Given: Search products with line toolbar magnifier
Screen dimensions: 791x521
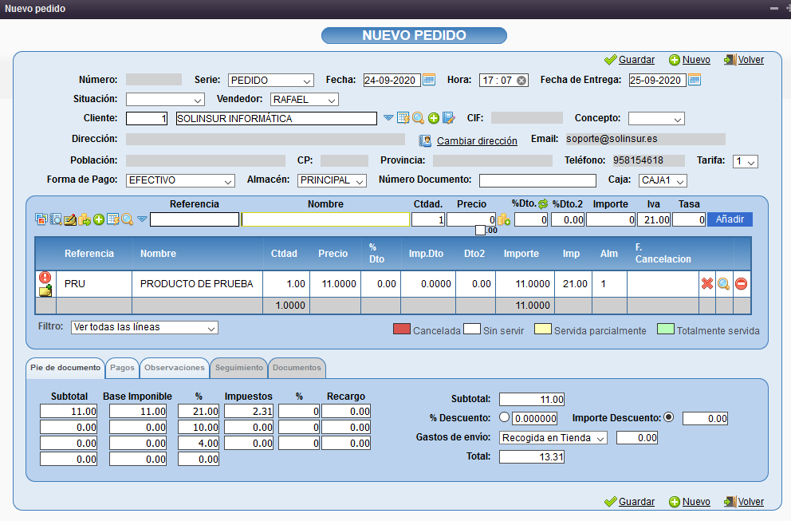Looking at the screenshot, I should click(127, 219).
